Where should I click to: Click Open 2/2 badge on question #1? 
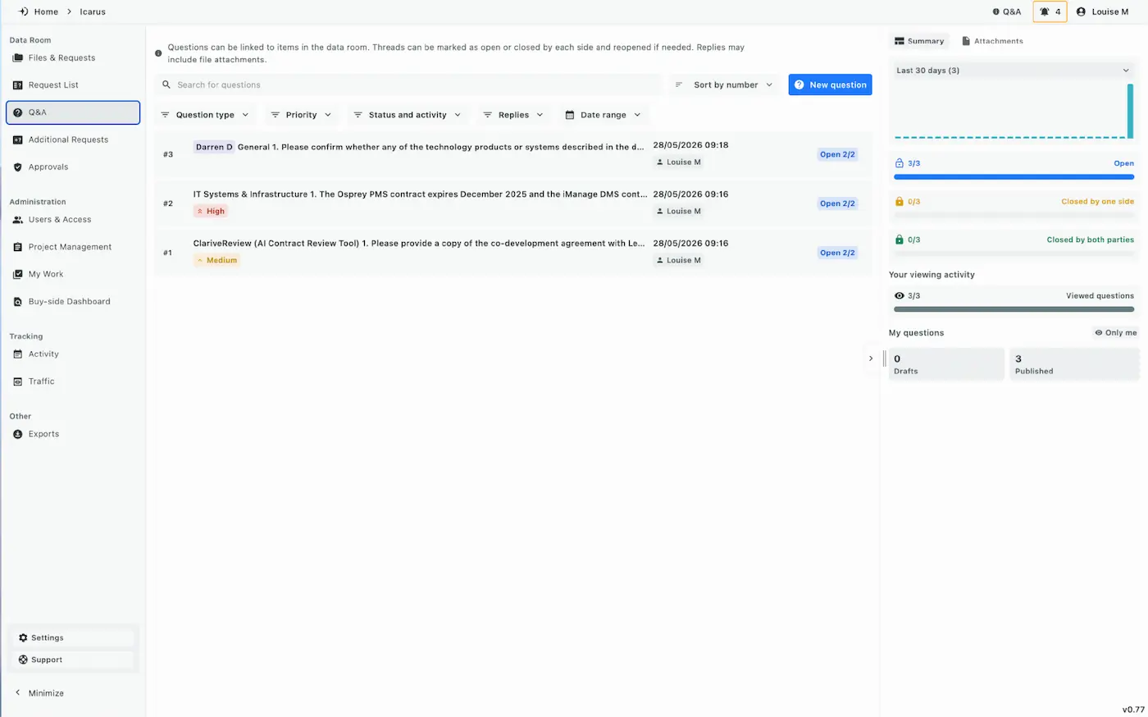[x=837, y=253]
